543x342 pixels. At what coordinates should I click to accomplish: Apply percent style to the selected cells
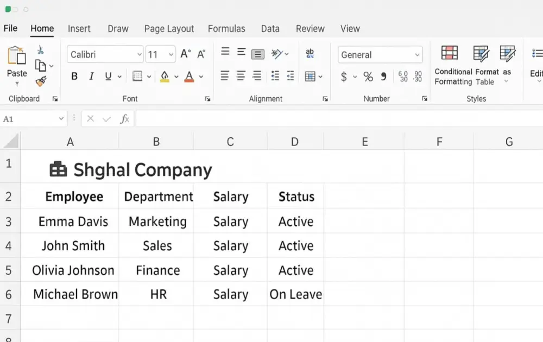tap(368, 77)
